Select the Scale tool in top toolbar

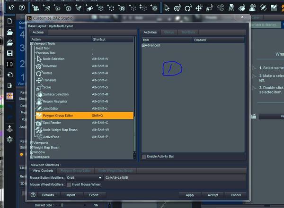click(210, 8)
